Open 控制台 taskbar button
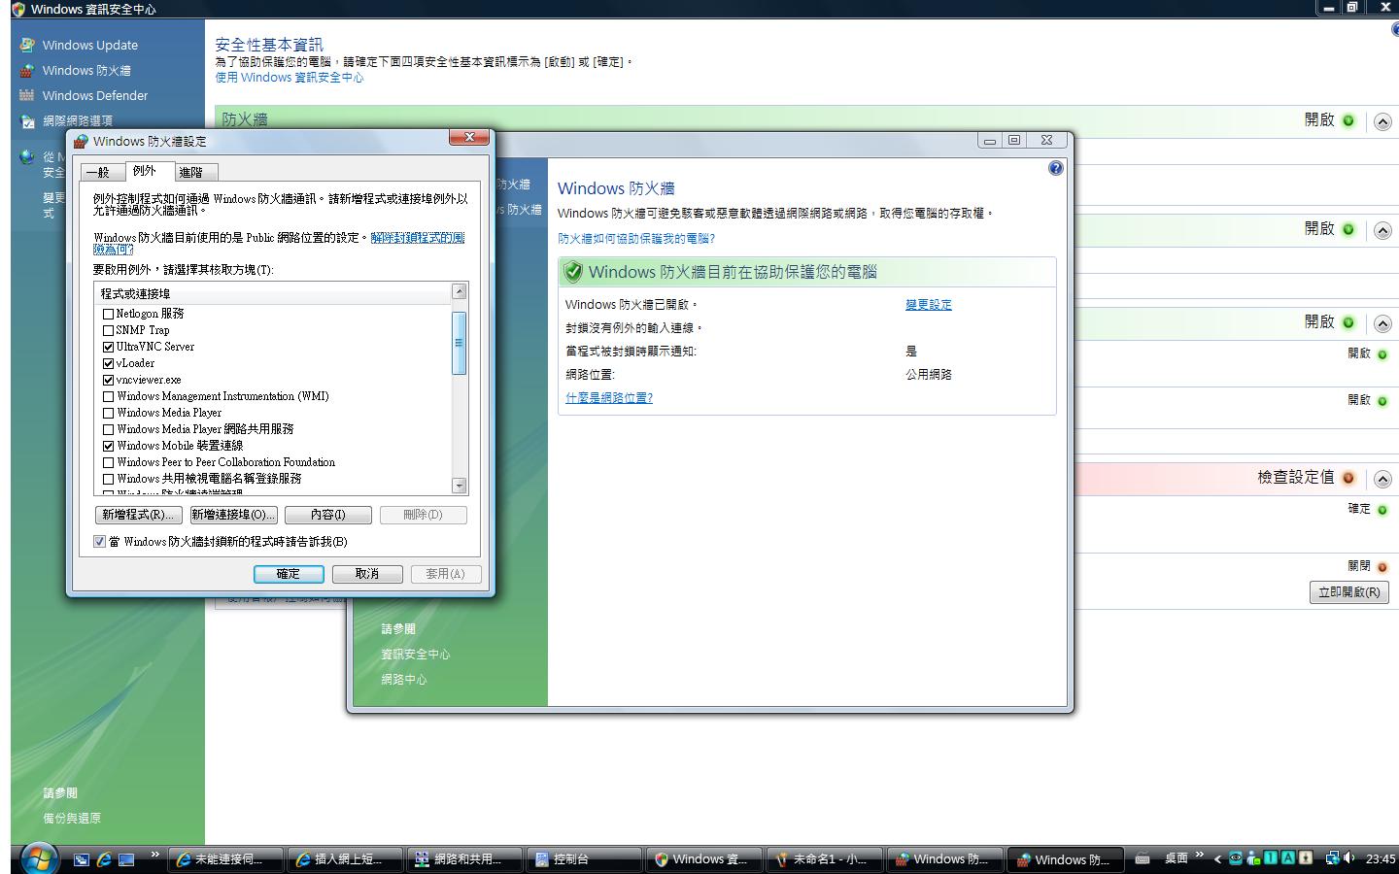Image resolution: width=1399 pixels, height=874 pixels. 586,859
